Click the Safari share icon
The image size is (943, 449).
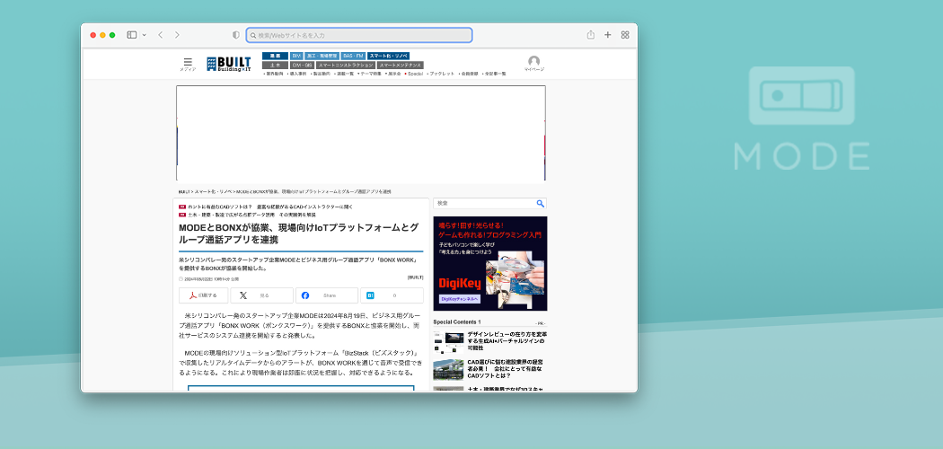591,35
